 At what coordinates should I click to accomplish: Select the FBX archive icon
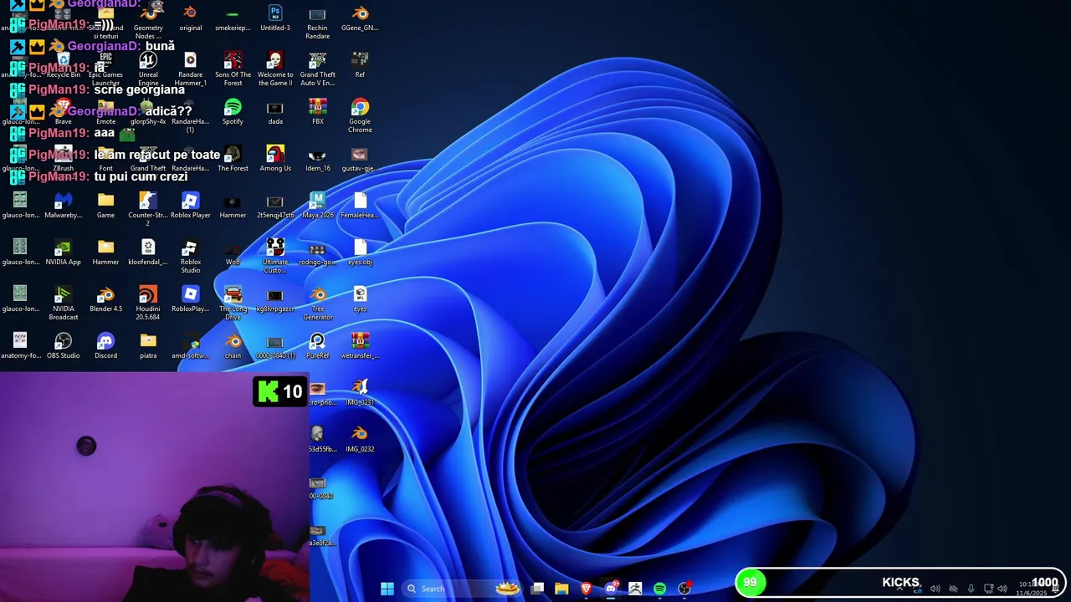[x=318, y=112]
